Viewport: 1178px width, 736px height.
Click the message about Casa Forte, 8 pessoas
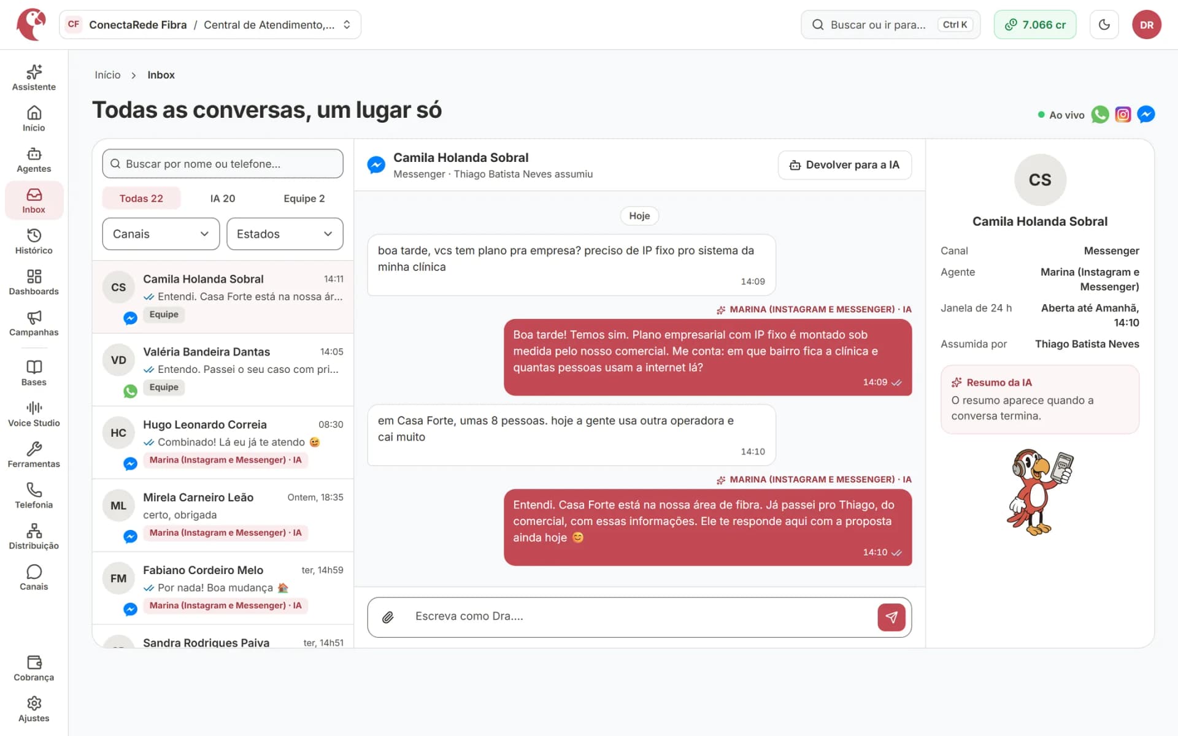(571, 435)
